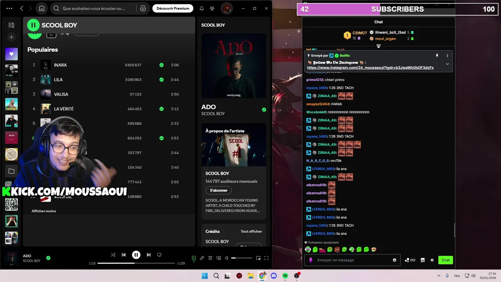
Task: Enter full screen in the Spotify player
Action: pos(267,258)
